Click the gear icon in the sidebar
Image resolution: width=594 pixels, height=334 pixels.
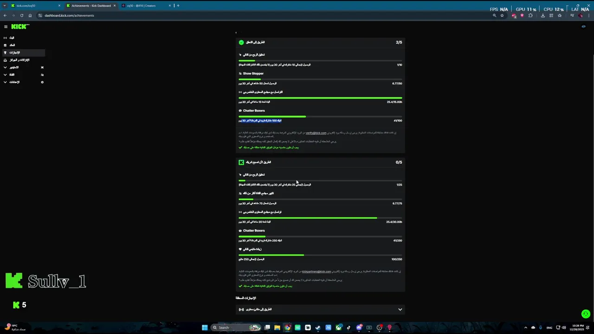click(x=42, y=82)
